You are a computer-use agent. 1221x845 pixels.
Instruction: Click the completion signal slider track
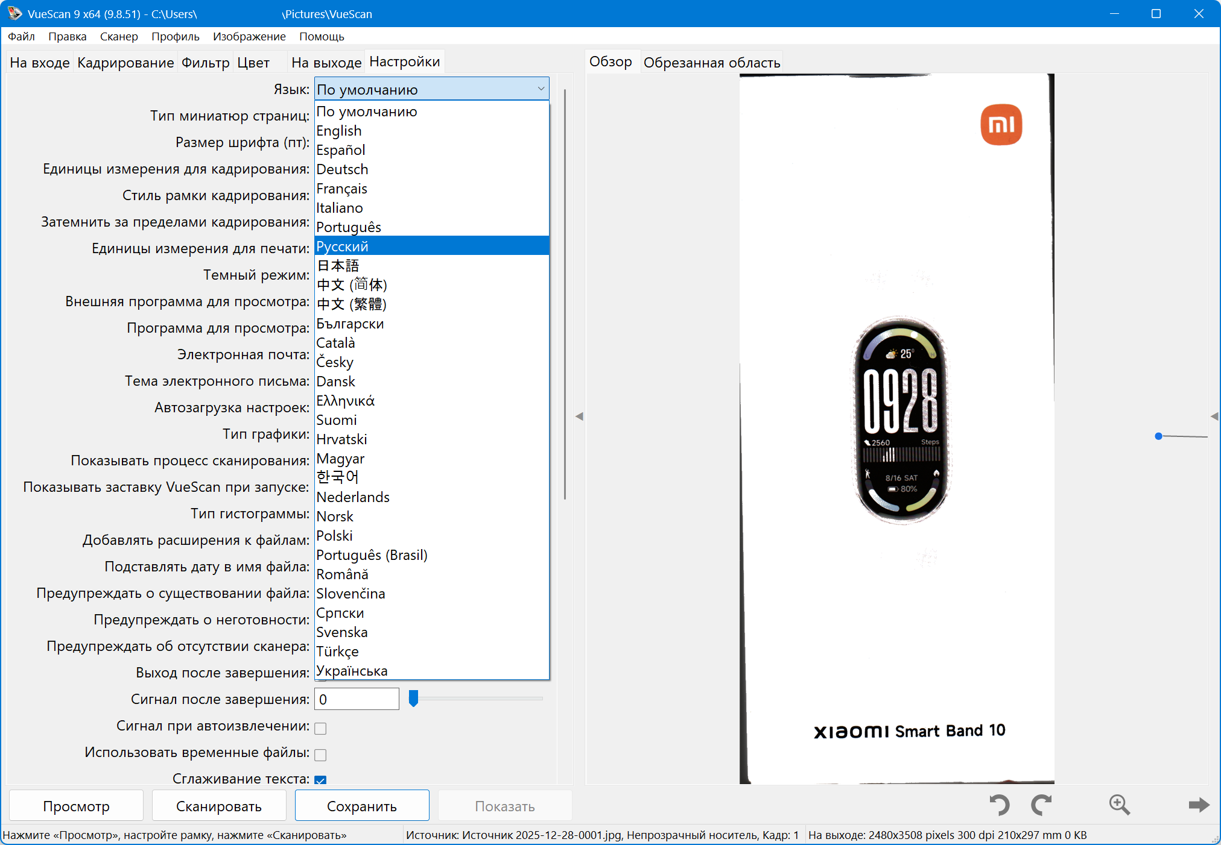click(483, 699)
